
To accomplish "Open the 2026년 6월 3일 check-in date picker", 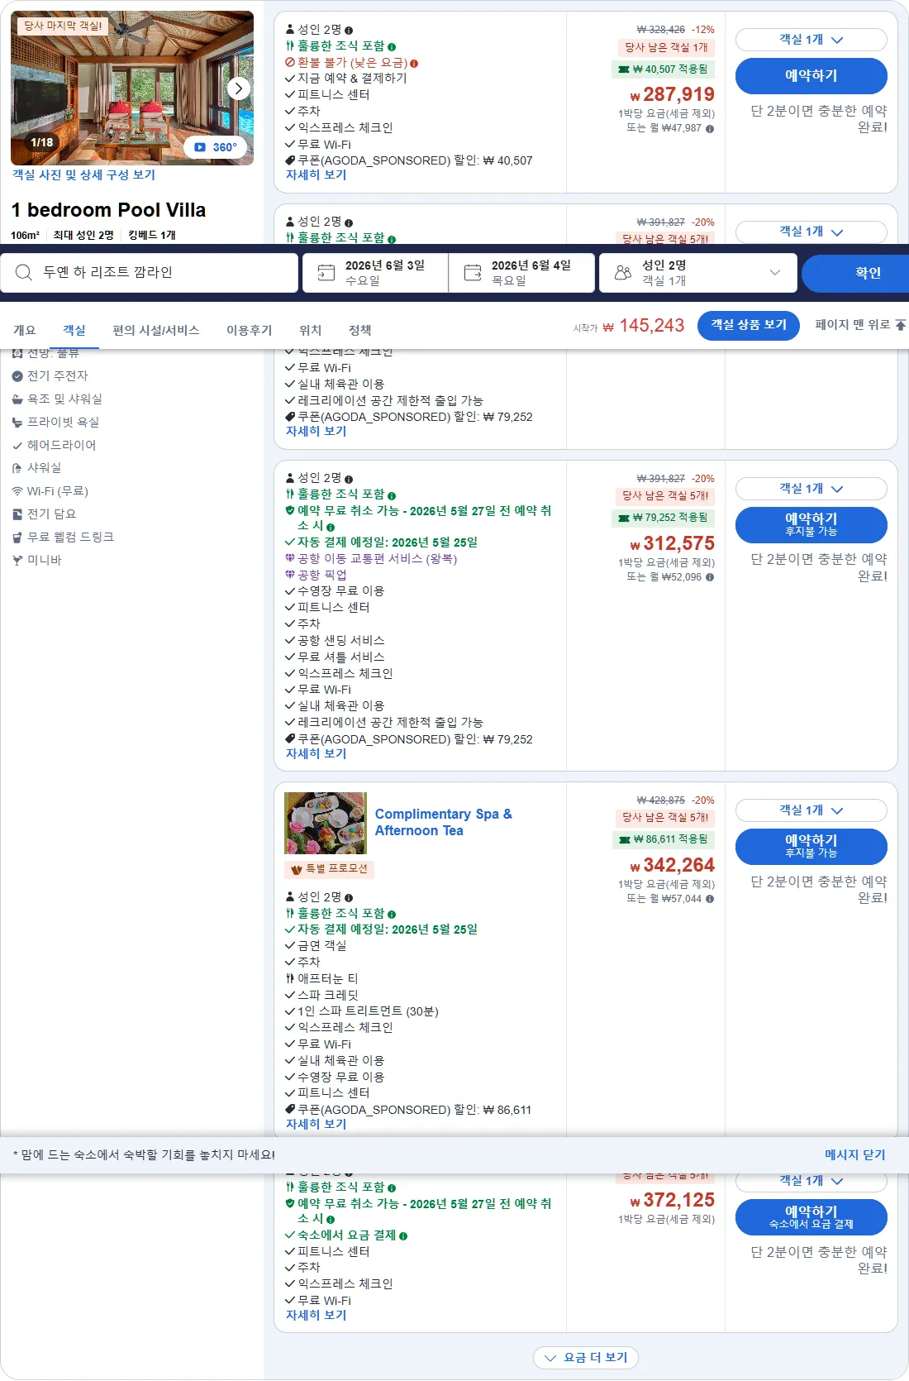I will pyautogui.click(x=375, y=273).
